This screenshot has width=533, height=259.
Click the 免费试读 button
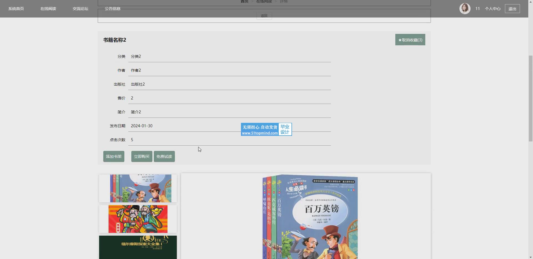[164, 156]
